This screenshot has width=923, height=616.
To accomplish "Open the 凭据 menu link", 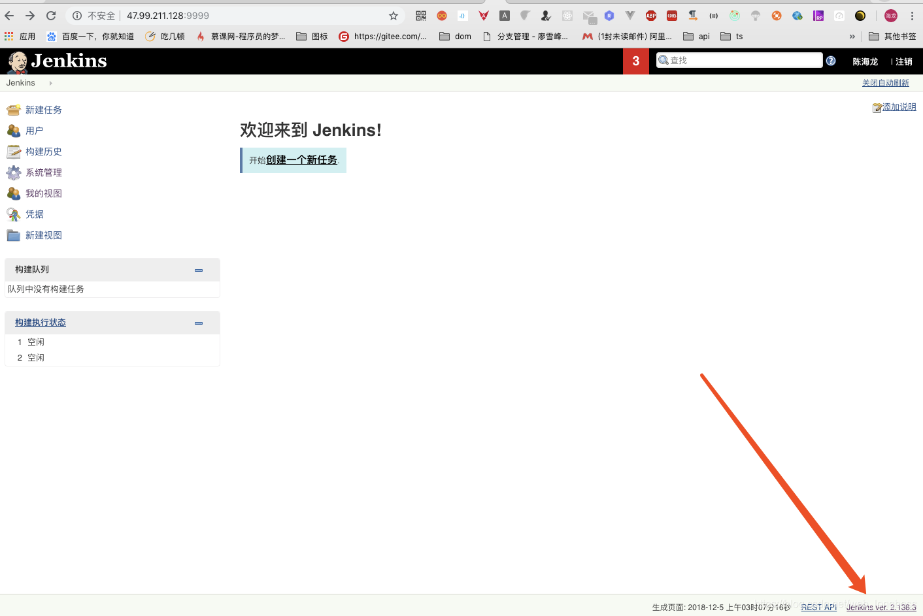I will coord(34,214).
